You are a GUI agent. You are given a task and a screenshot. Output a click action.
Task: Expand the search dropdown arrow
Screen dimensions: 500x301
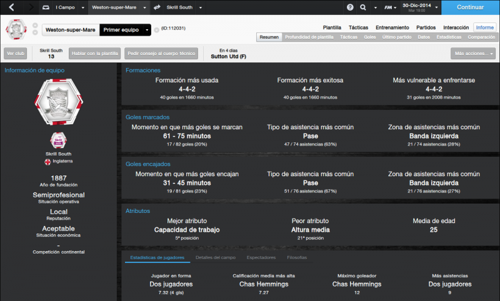[376, 7]
